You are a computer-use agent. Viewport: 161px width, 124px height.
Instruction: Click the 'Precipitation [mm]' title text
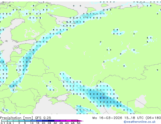(x=17, y=118)
